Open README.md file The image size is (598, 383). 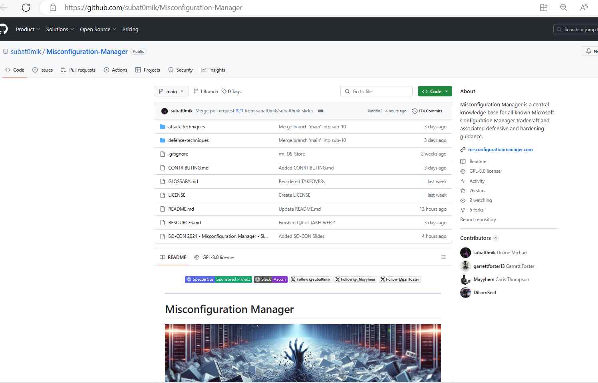coord(181,209)
